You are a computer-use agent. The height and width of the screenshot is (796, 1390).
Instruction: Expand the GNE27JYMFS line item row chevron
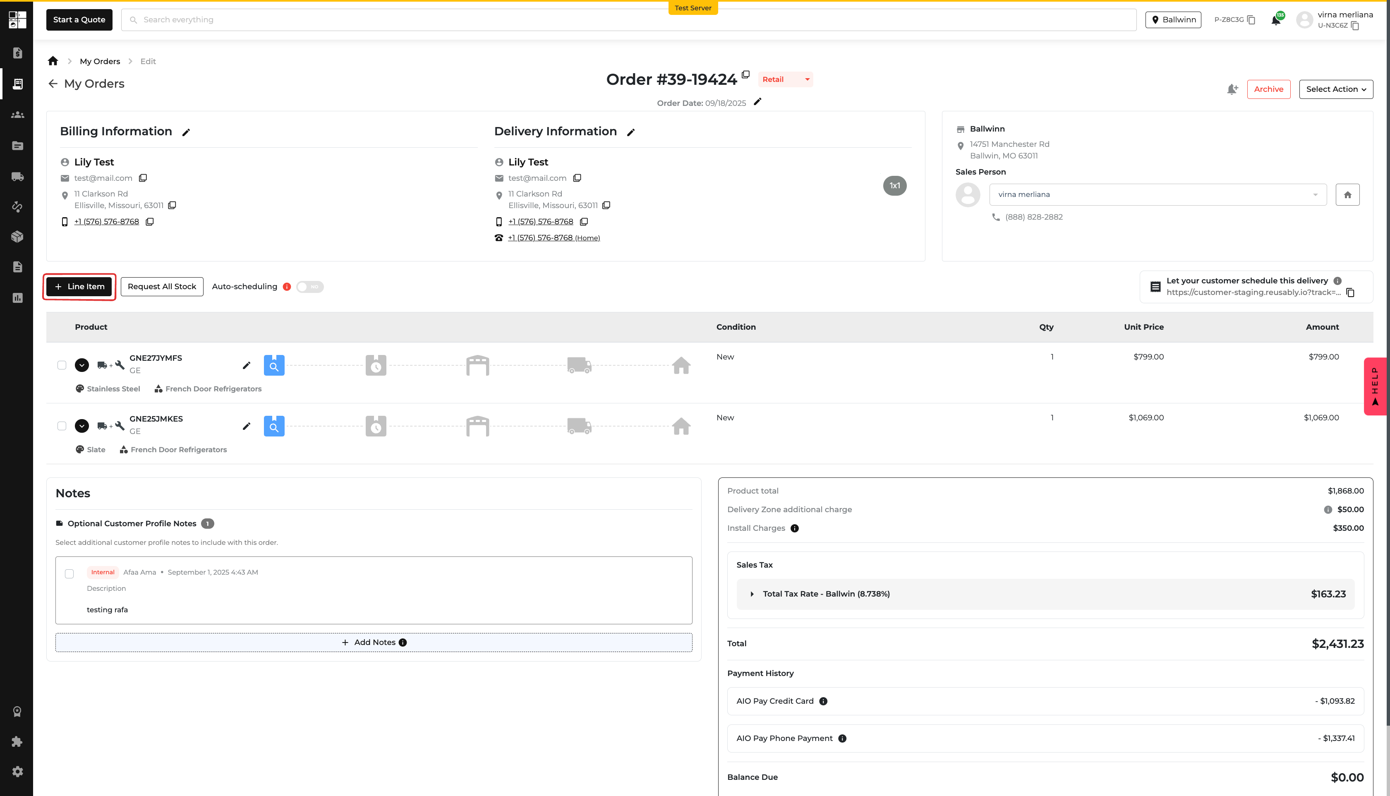[82, 365]
